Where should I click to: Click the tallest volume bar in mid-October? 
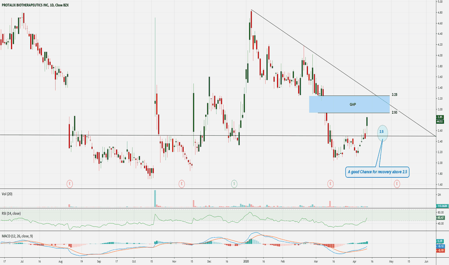(x=155, y=198)
